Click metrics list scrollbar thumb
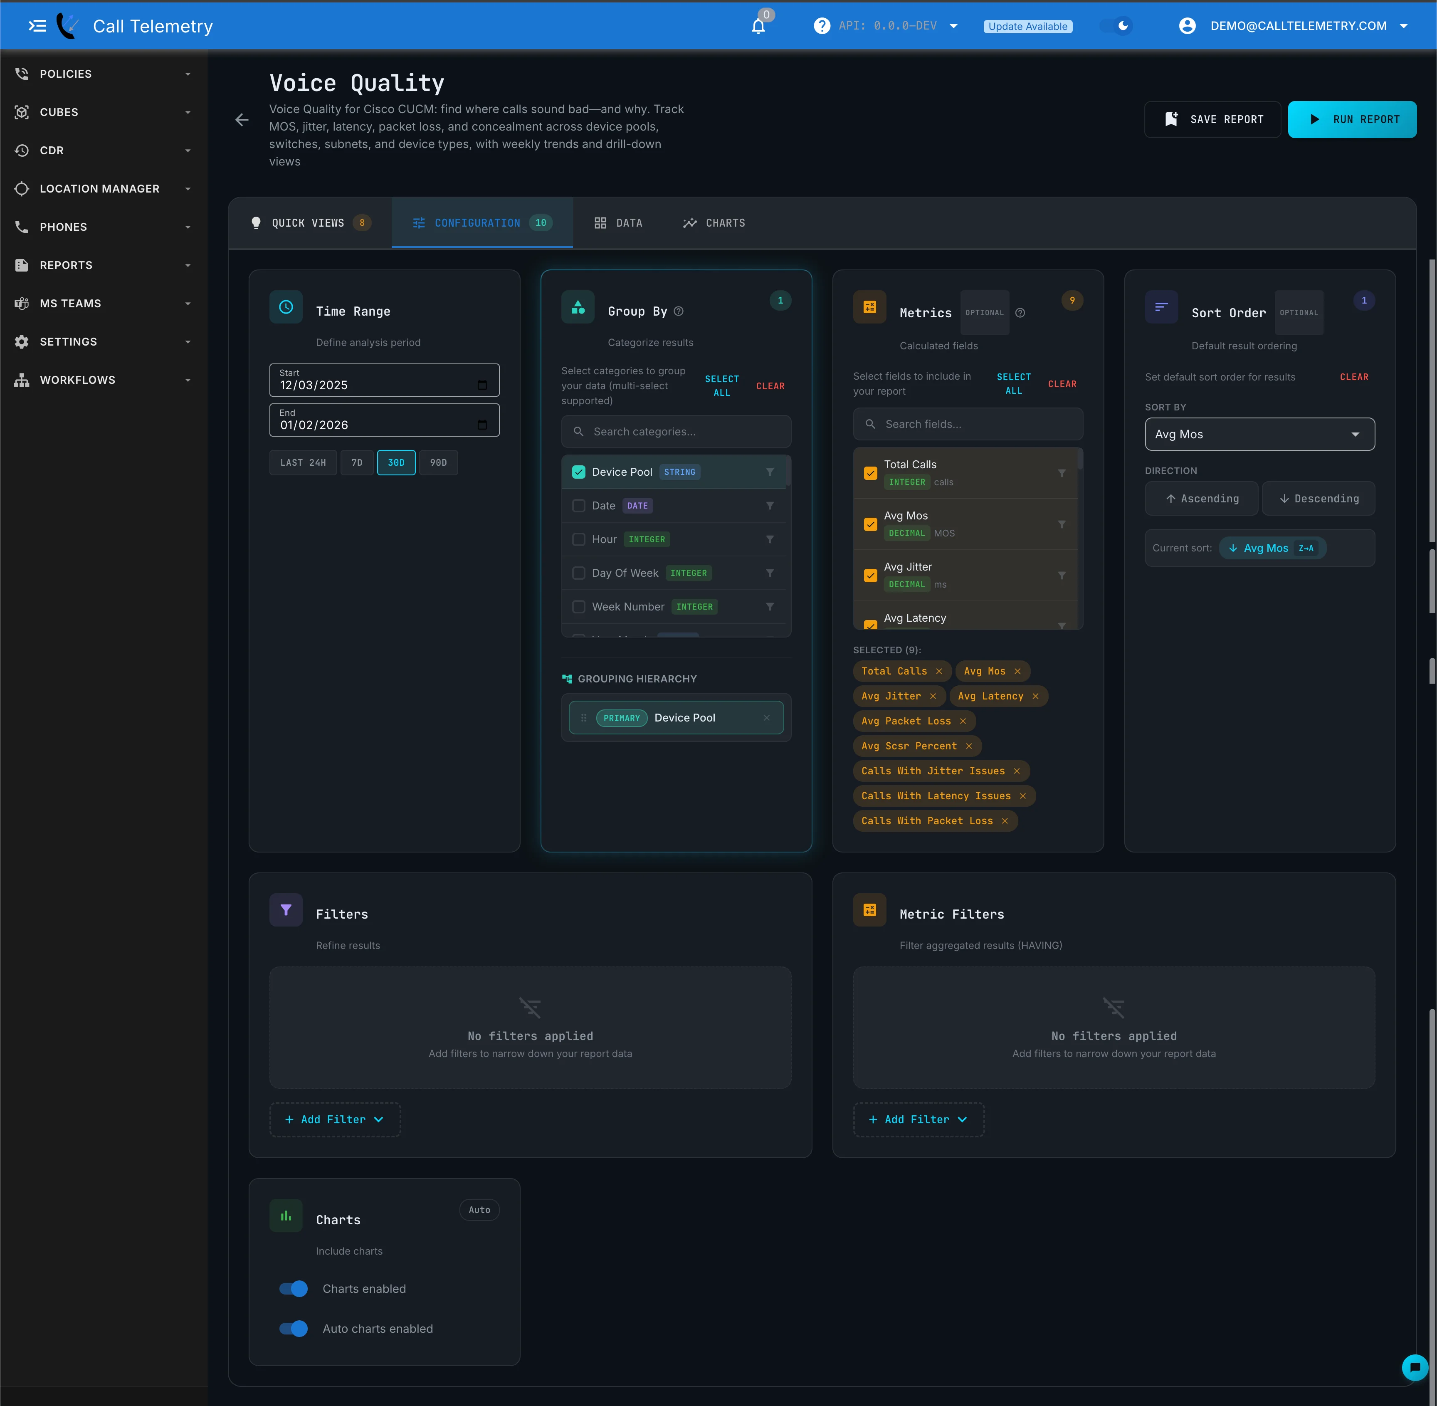The width and height of the screenshot is (1437, 1406). click(1080, 459)
